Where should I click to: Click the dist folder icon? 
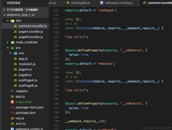(12, 21)
